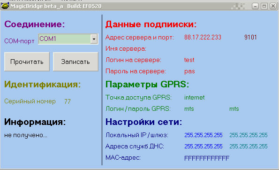Click the port value 9101
Viewport: 279px width, 170px height.
pos(250,37)
